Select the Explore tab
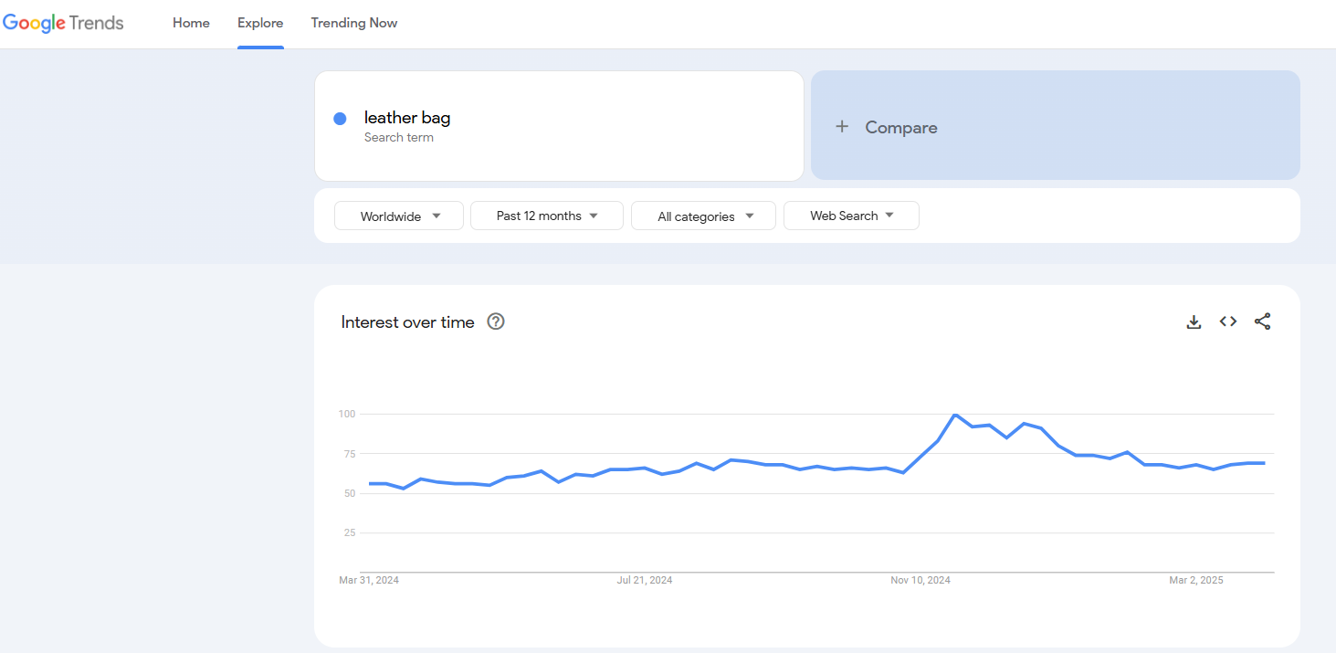Image resolution: width=1336 pixels, height=653 pixels. (260, 24)
